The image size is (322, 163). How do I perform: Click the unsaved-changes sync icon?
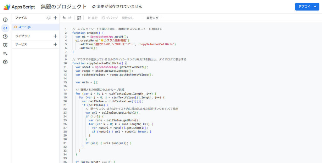pos(94,7)
